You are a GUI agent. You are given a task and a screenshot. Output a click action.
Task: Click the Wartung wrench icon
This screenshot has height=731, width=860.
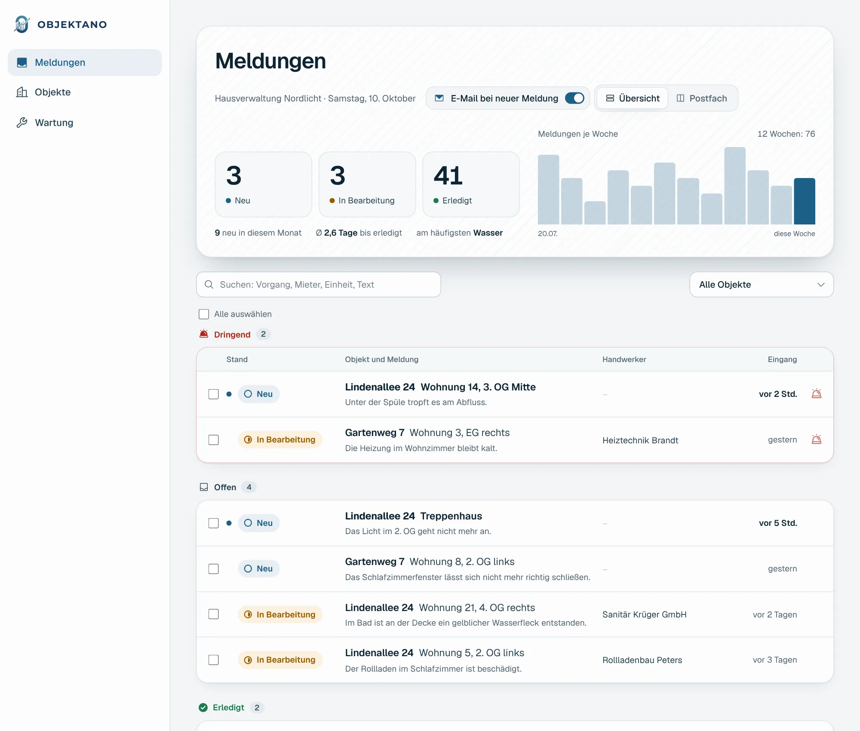(22, 123)
